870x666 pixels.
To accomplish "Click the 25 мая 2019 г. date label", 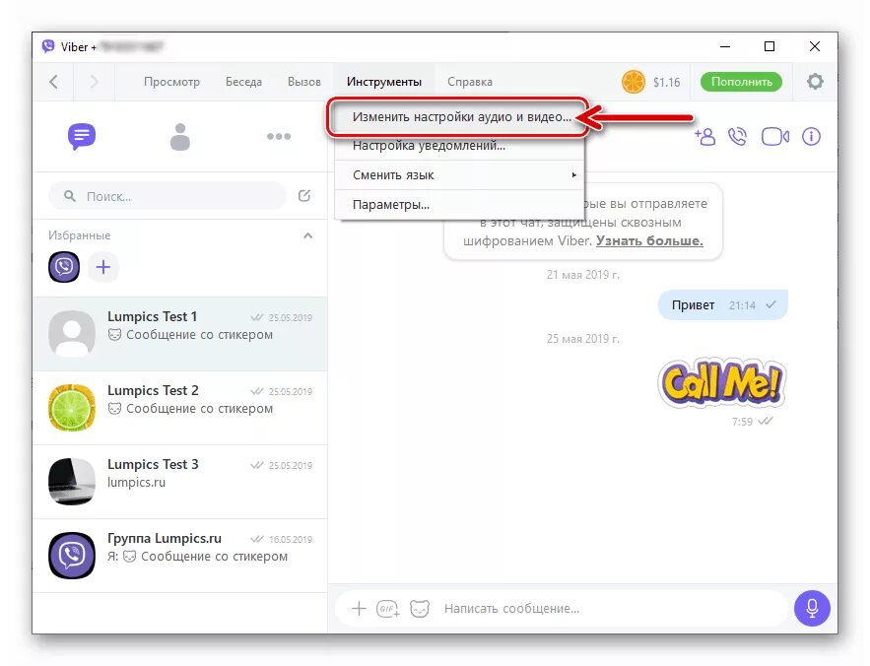I will click(582, 338).
